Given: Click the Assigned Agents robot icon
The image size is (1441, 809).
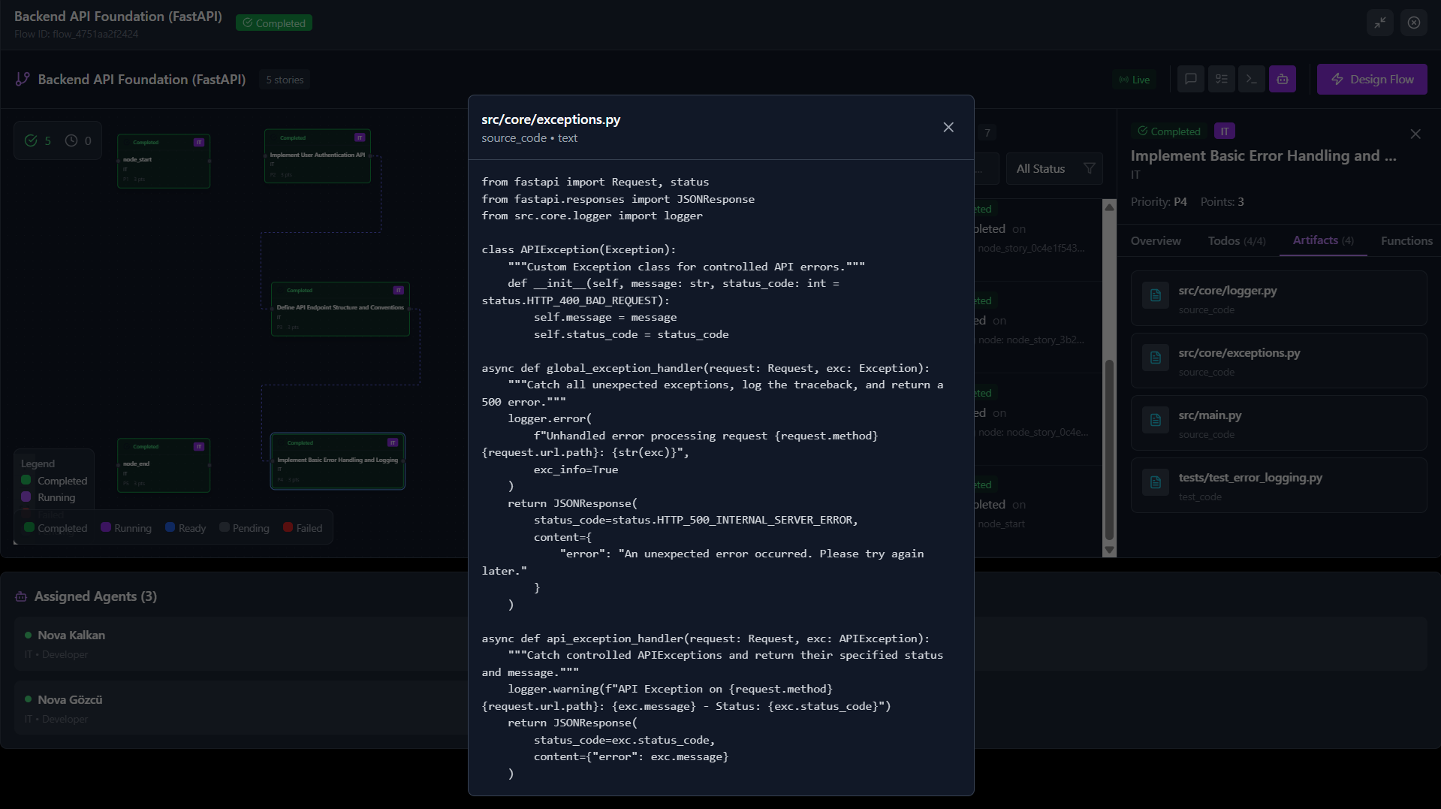Looking at the screenshot, I should [x=21, y=596].
